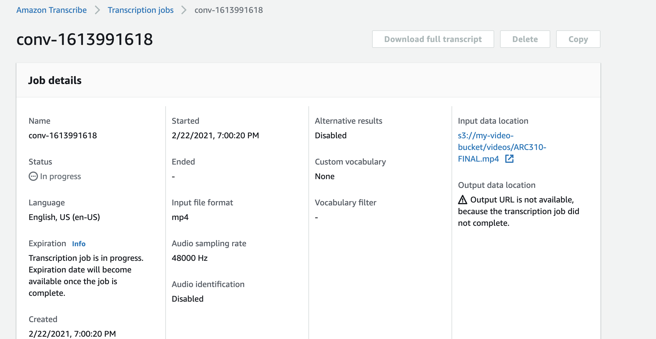The height and width of the screenshot is (339, 656).
Task: Select Name value conv-1613991618
Action: (x=63, y=135)
